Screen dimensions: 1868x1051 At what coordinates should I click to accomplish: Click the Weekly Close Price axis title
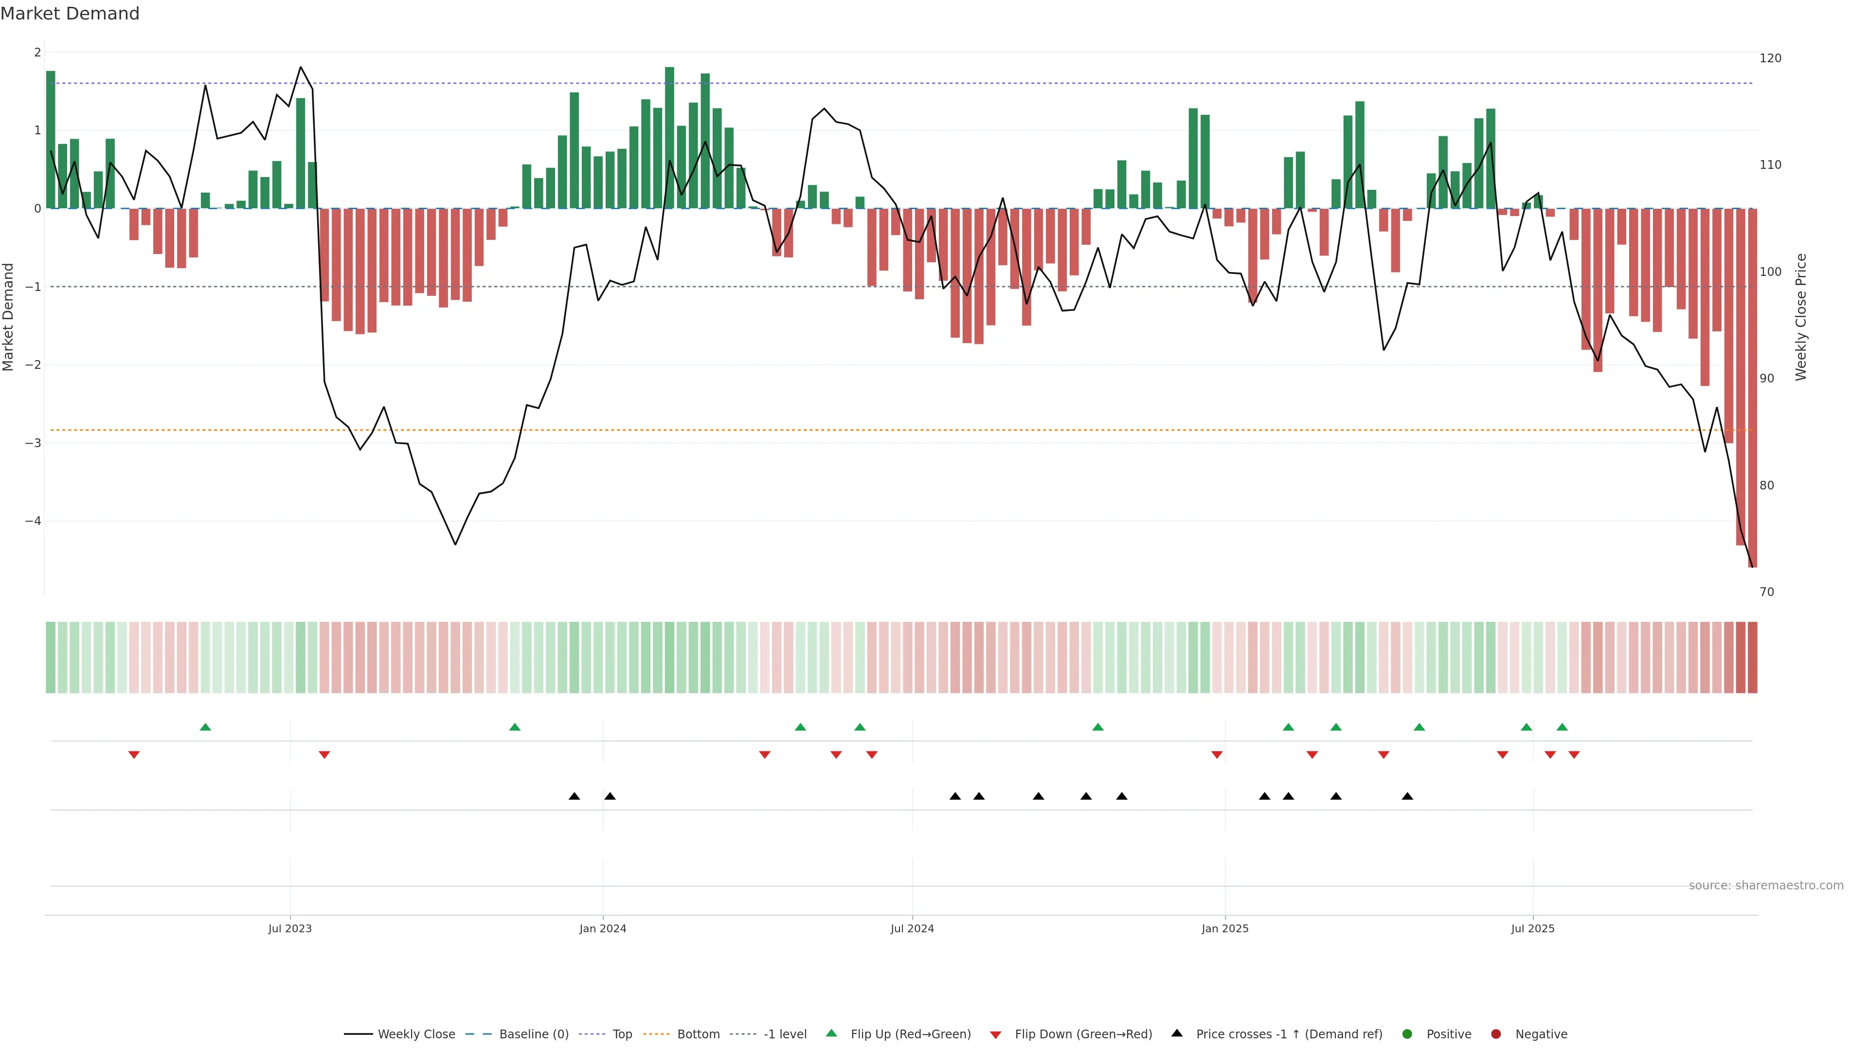[x=1801, y=317]
